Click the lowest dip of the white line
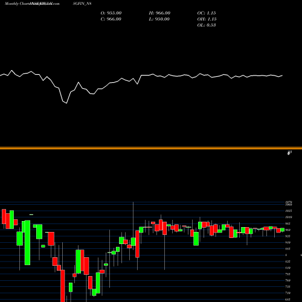302x302 pixels. coord(66,103)
